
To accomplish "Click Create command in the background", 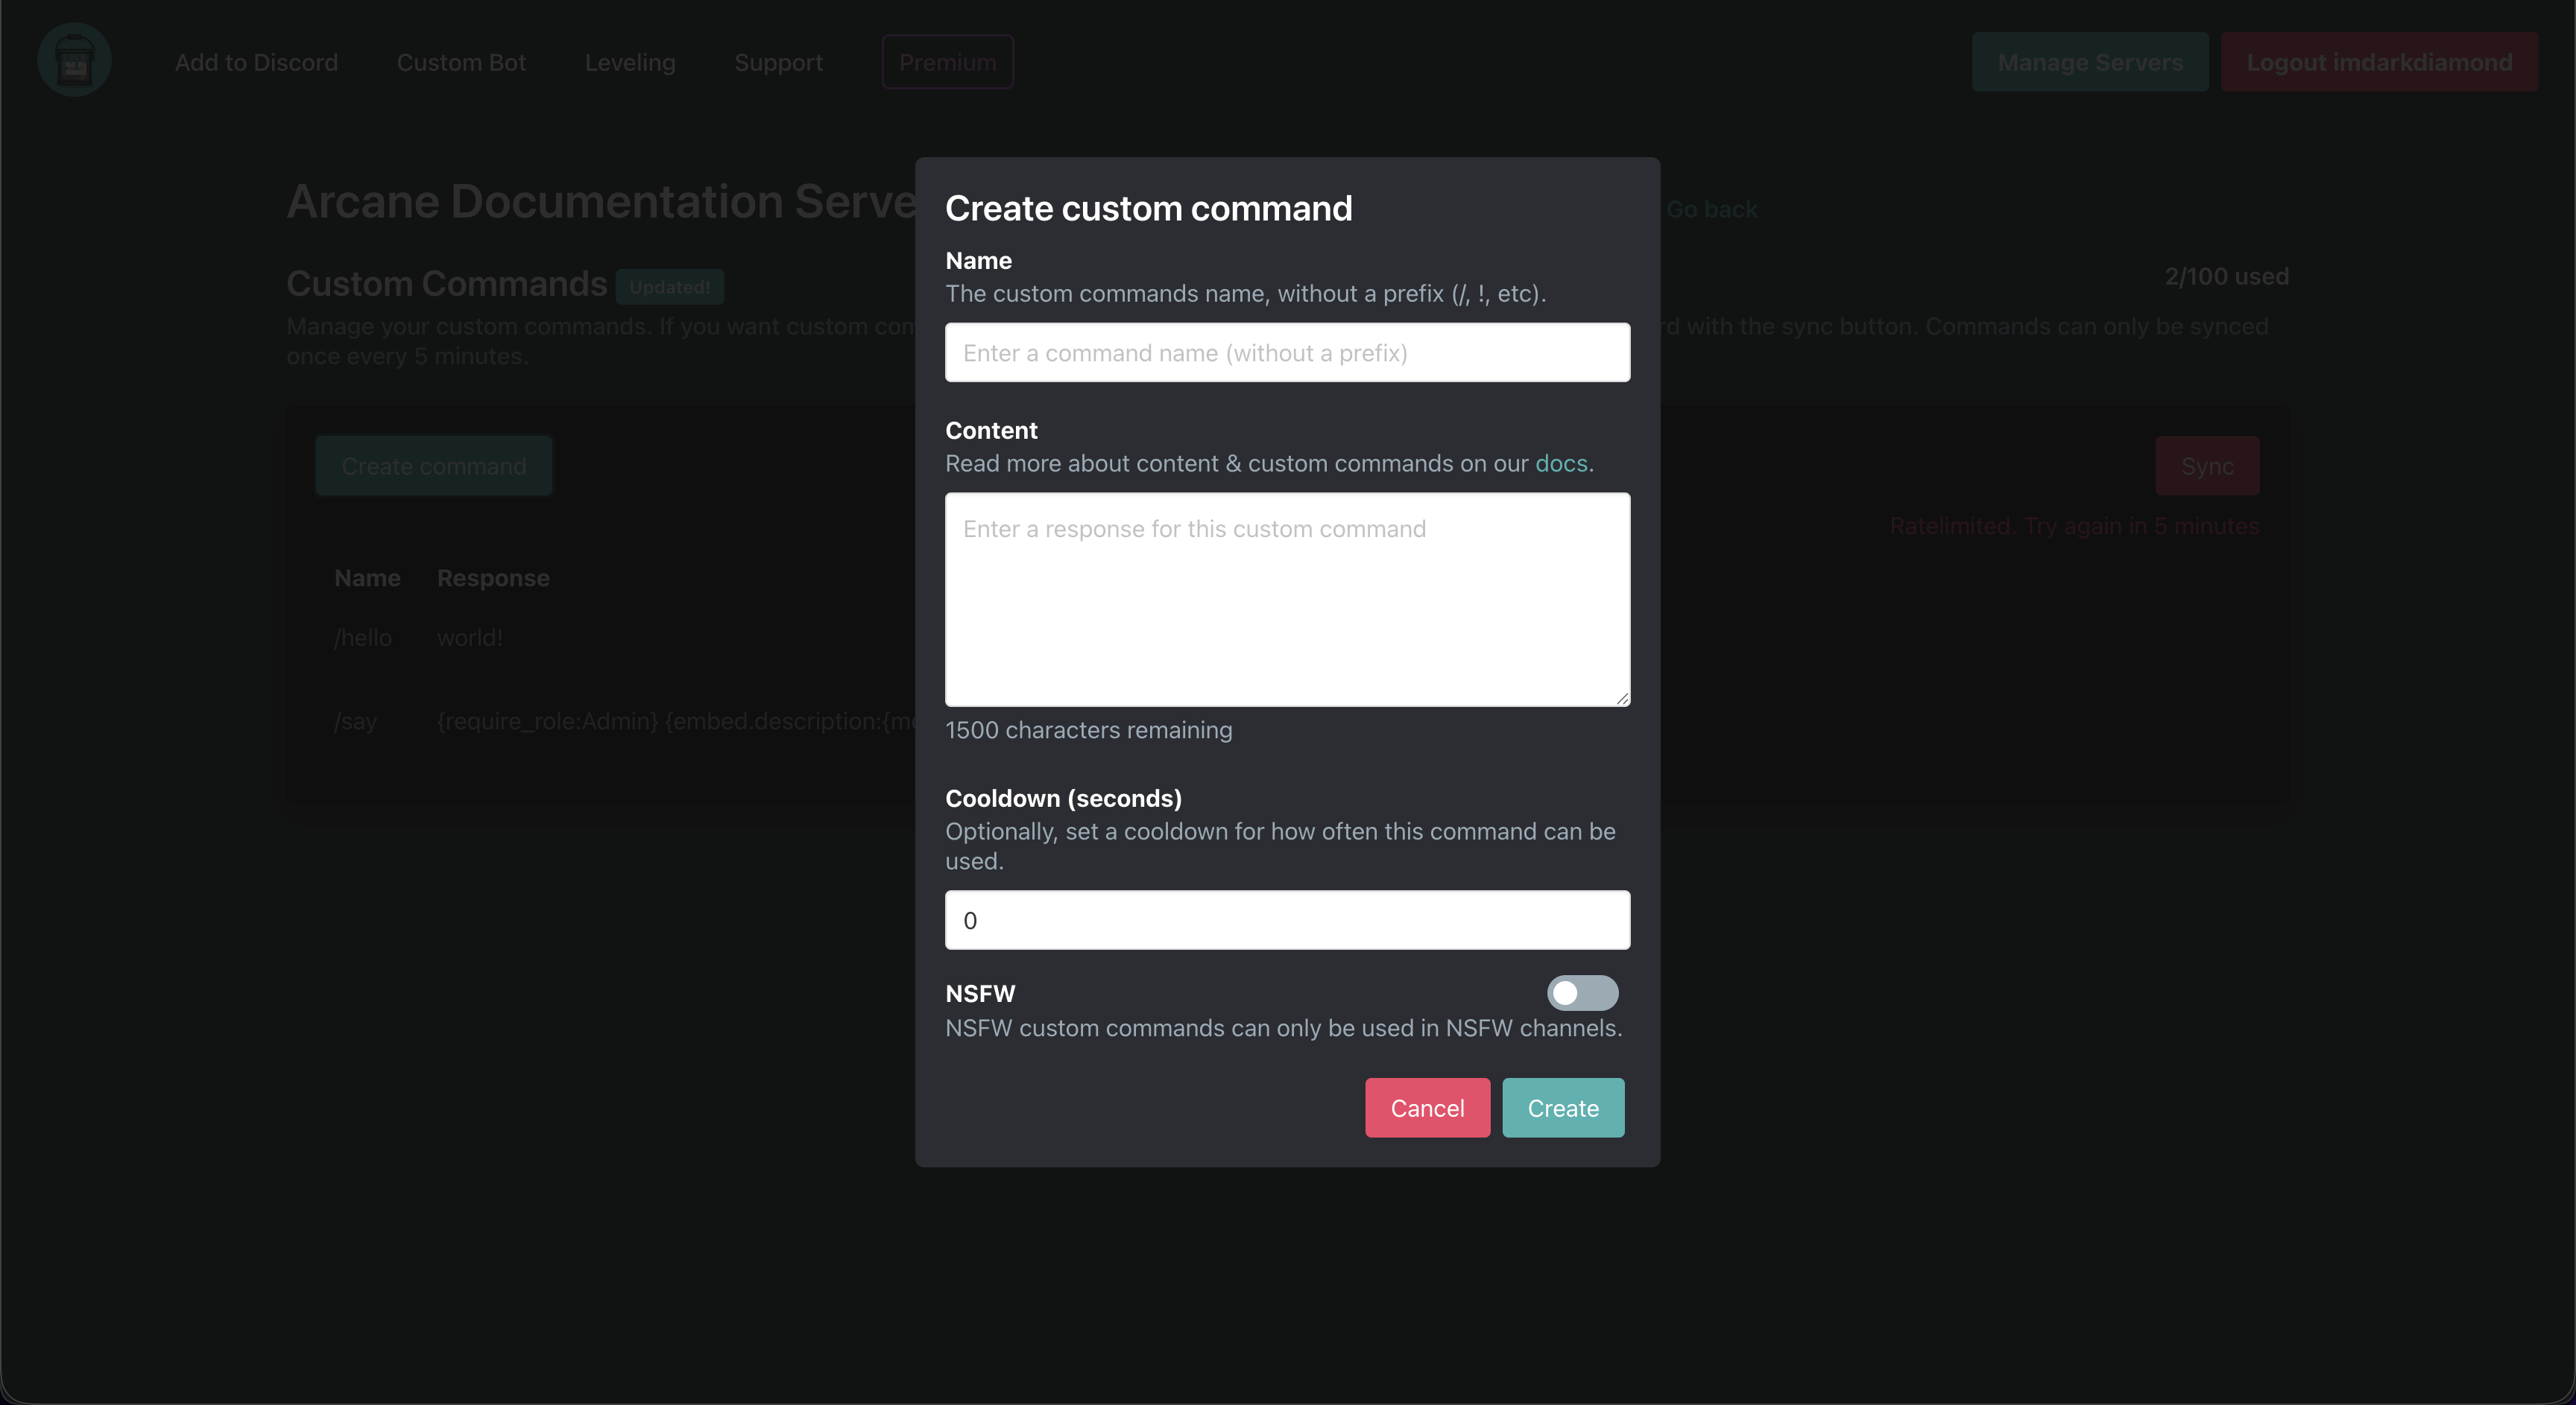I will click(433, 465).
